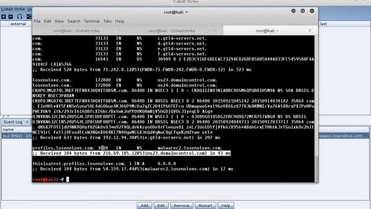
Task: Open the terminal Tabs menu
Action: tap(107, 21)
